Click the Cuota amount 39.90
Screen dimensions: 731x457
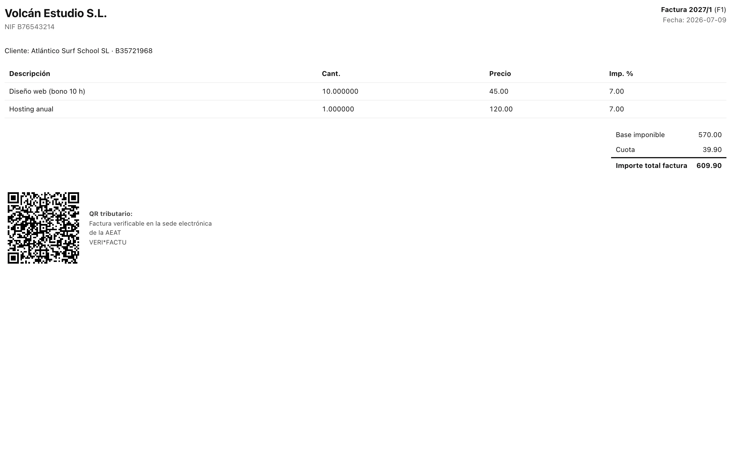click(712, 150)
